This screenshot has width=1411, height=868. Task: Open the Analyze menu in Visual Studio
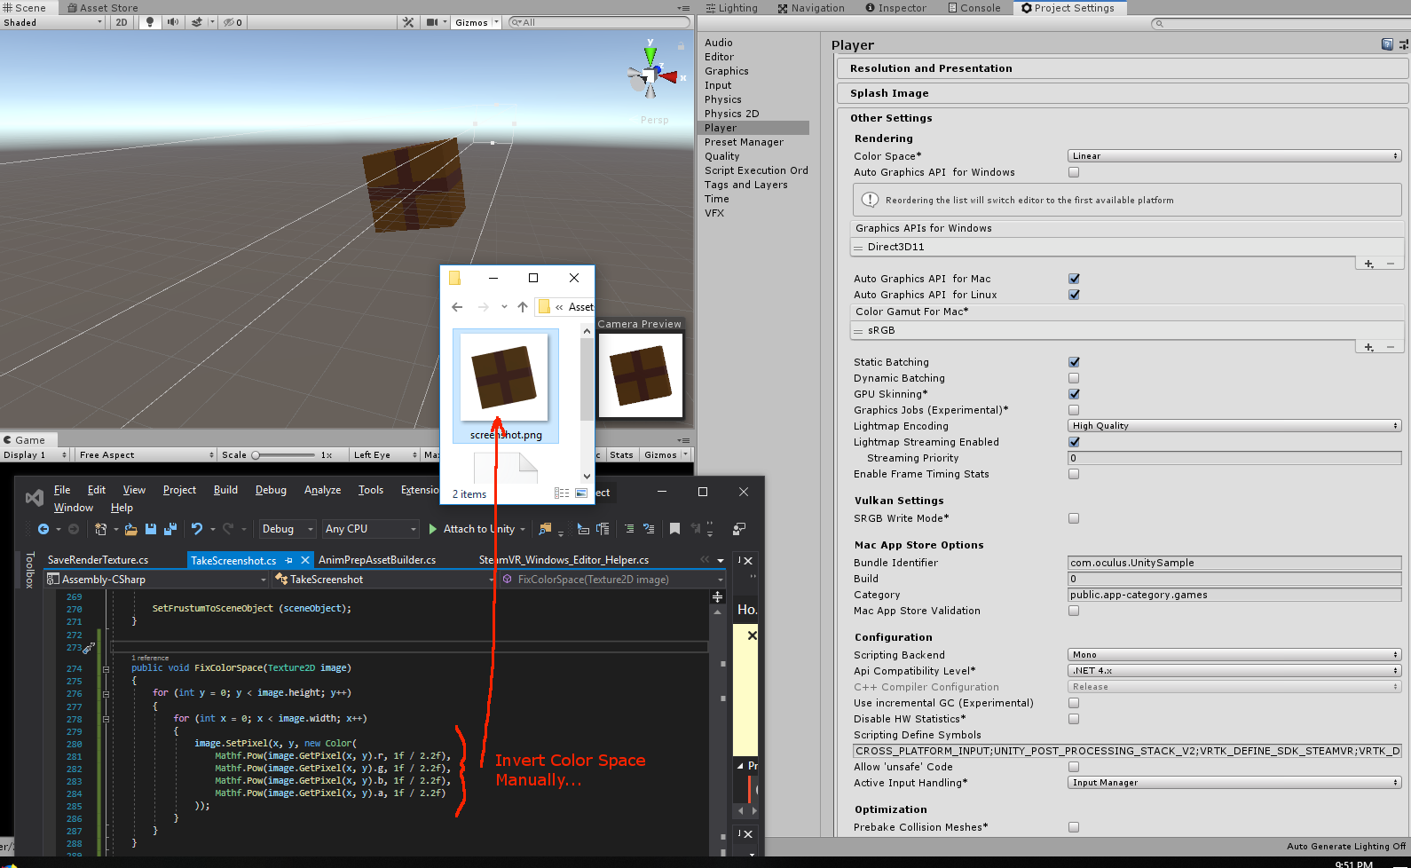coord(322,490)
